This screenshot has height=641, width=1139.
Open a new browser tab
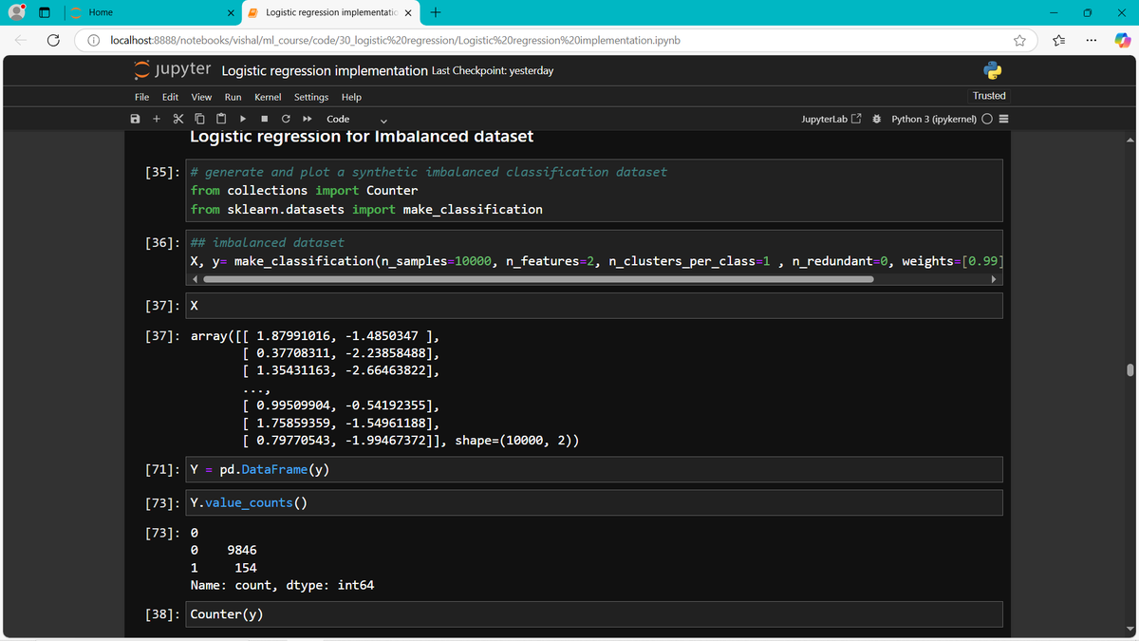pyautogui.click(x=435, y=12)
